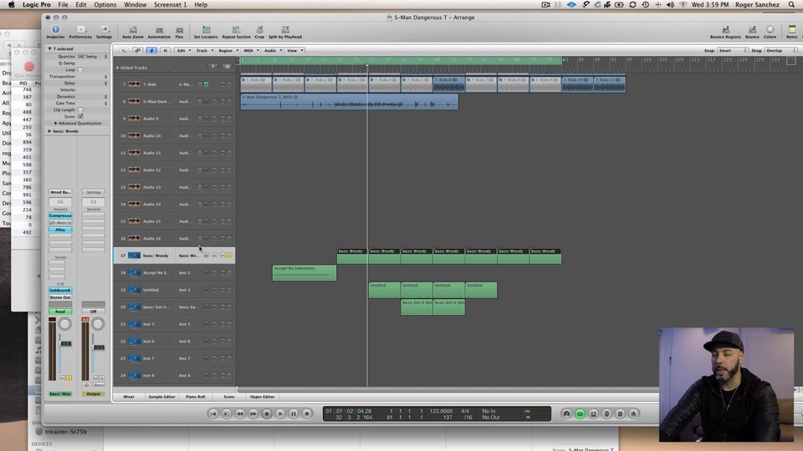Screen dimensions: 803x451
Task: Toggle record enable on bass/ Woody track
Action: 215,256
